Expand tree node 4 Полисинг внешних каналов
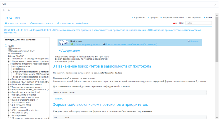 9,79
